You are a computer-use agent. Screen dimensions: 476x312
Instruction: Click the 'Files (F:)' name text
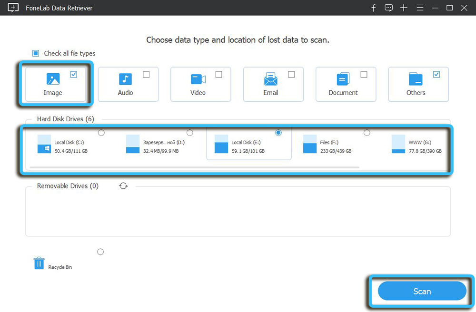coord(329,143)
